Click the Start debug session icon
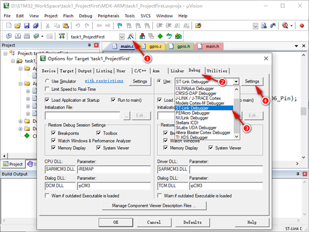The image size is (309, 232). click(x=285, y=26)
